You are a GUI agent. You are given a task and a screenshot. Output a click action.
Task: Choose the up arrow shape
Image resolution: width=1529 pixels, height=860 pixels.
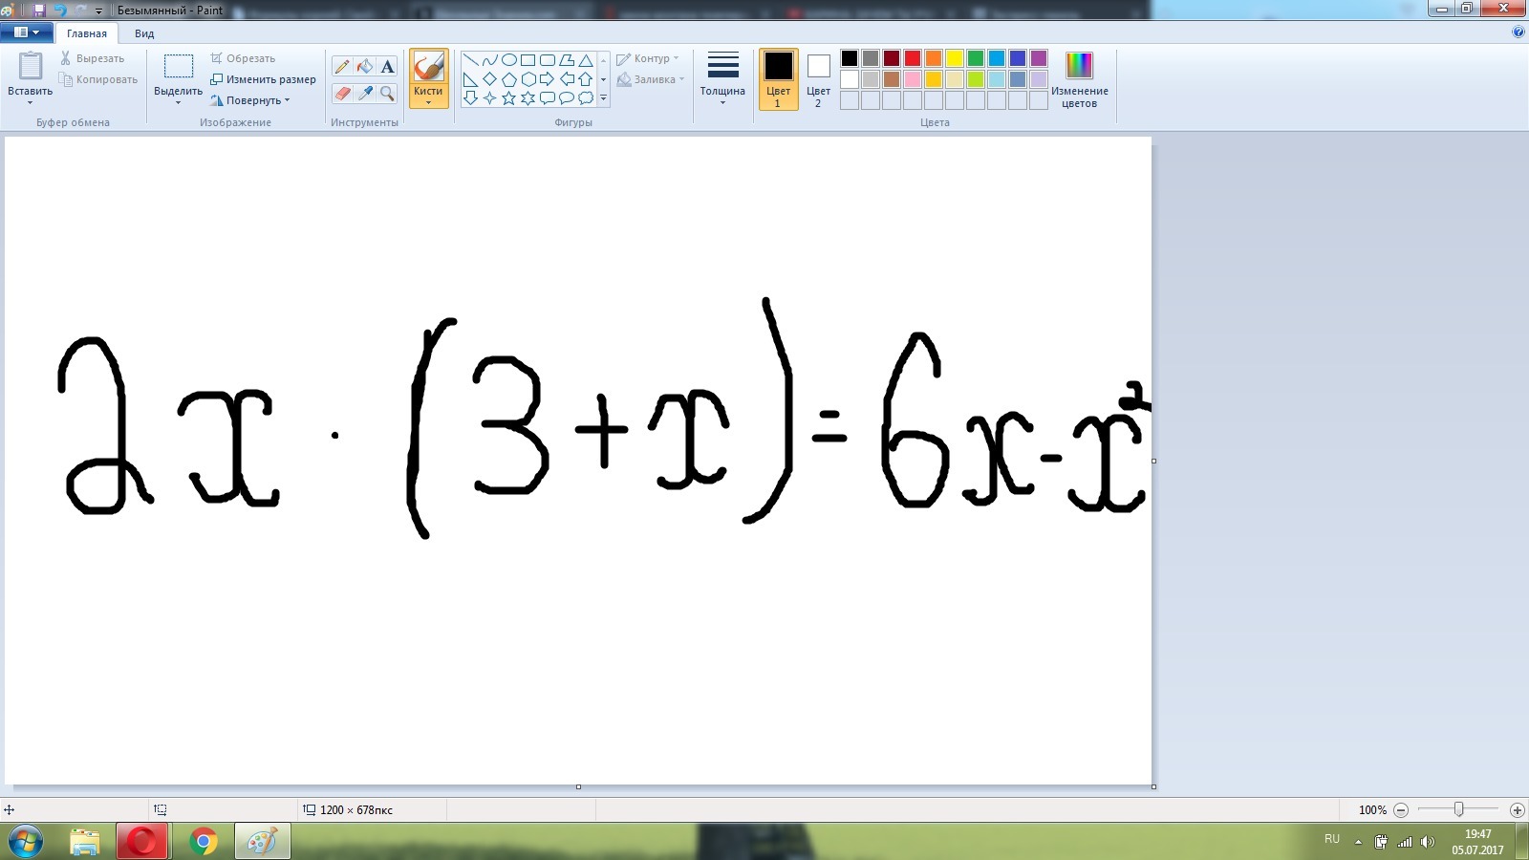coord(586,79)
